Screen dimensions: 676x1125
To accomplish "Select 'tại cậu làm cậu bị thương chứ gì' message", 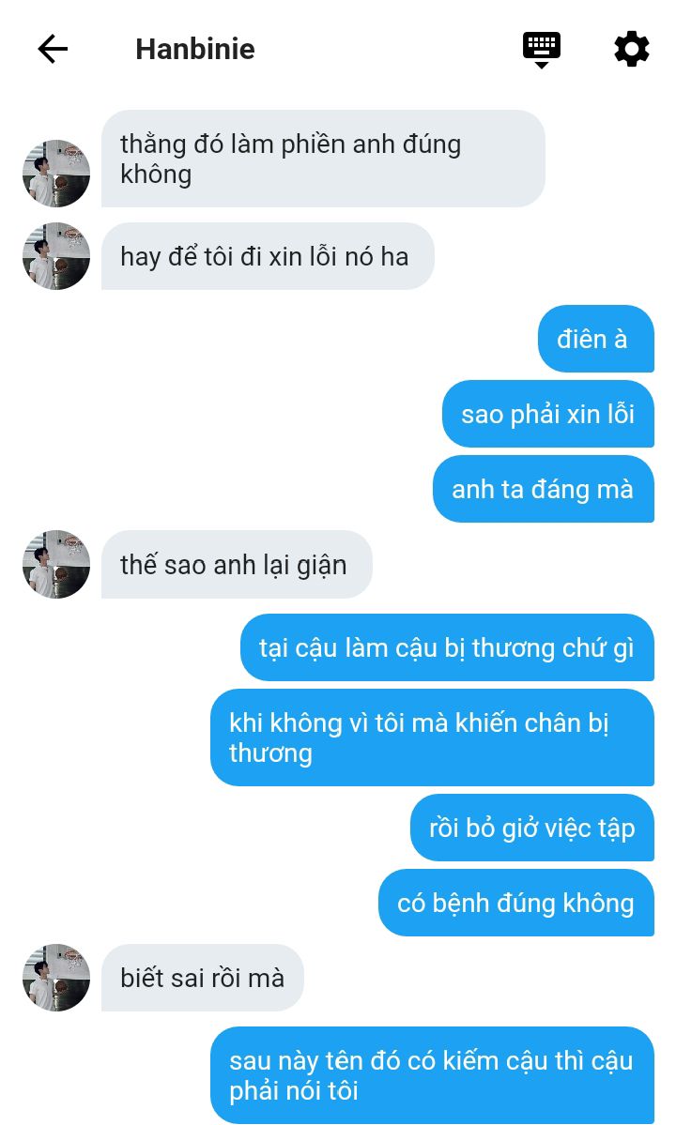I will coord(447,647).
